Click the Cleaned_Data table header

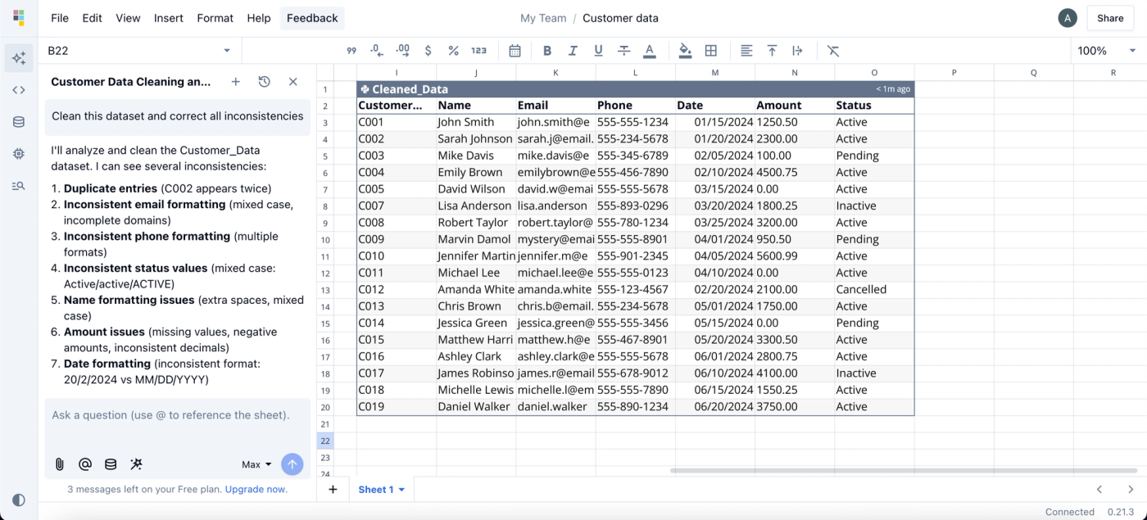(635, 89)
